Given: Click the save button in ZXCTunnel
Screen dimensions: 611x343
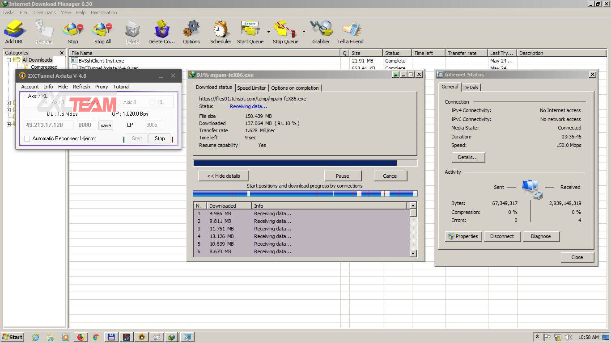Looking at the screenshot, I should tap(106, 125).
